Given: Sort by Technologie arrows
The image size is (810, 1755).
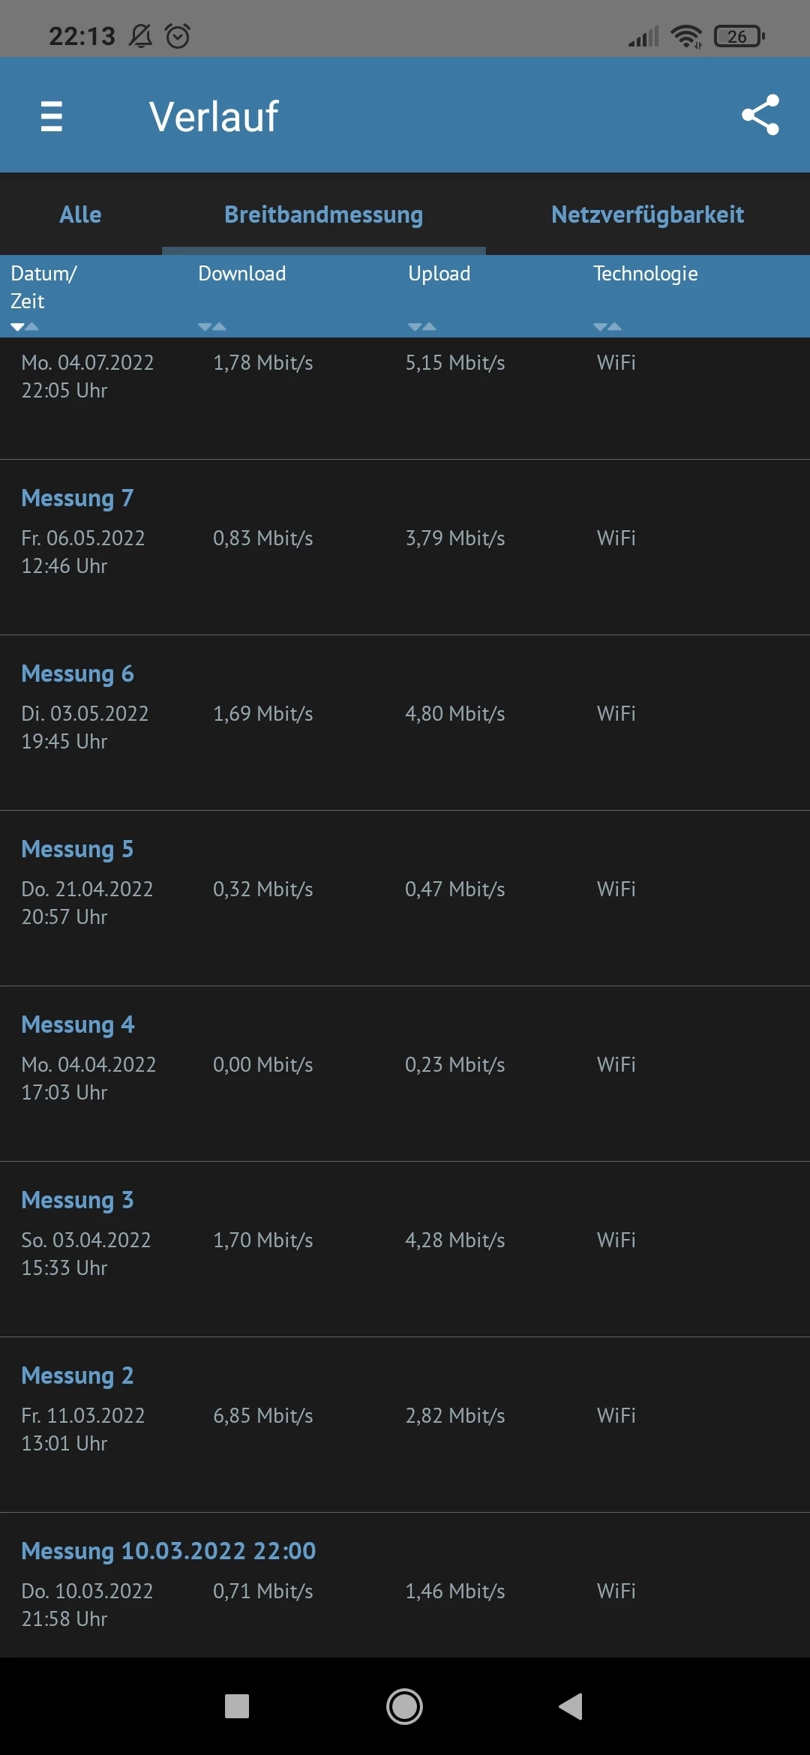Looking at the screenshot, I should click(x=607, y=326).
